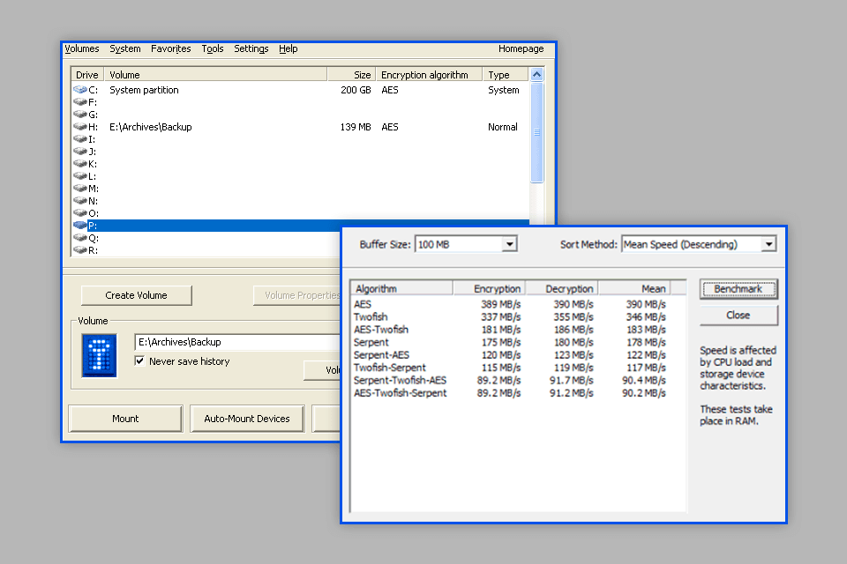Open the Settings menu

click(251, 48)
